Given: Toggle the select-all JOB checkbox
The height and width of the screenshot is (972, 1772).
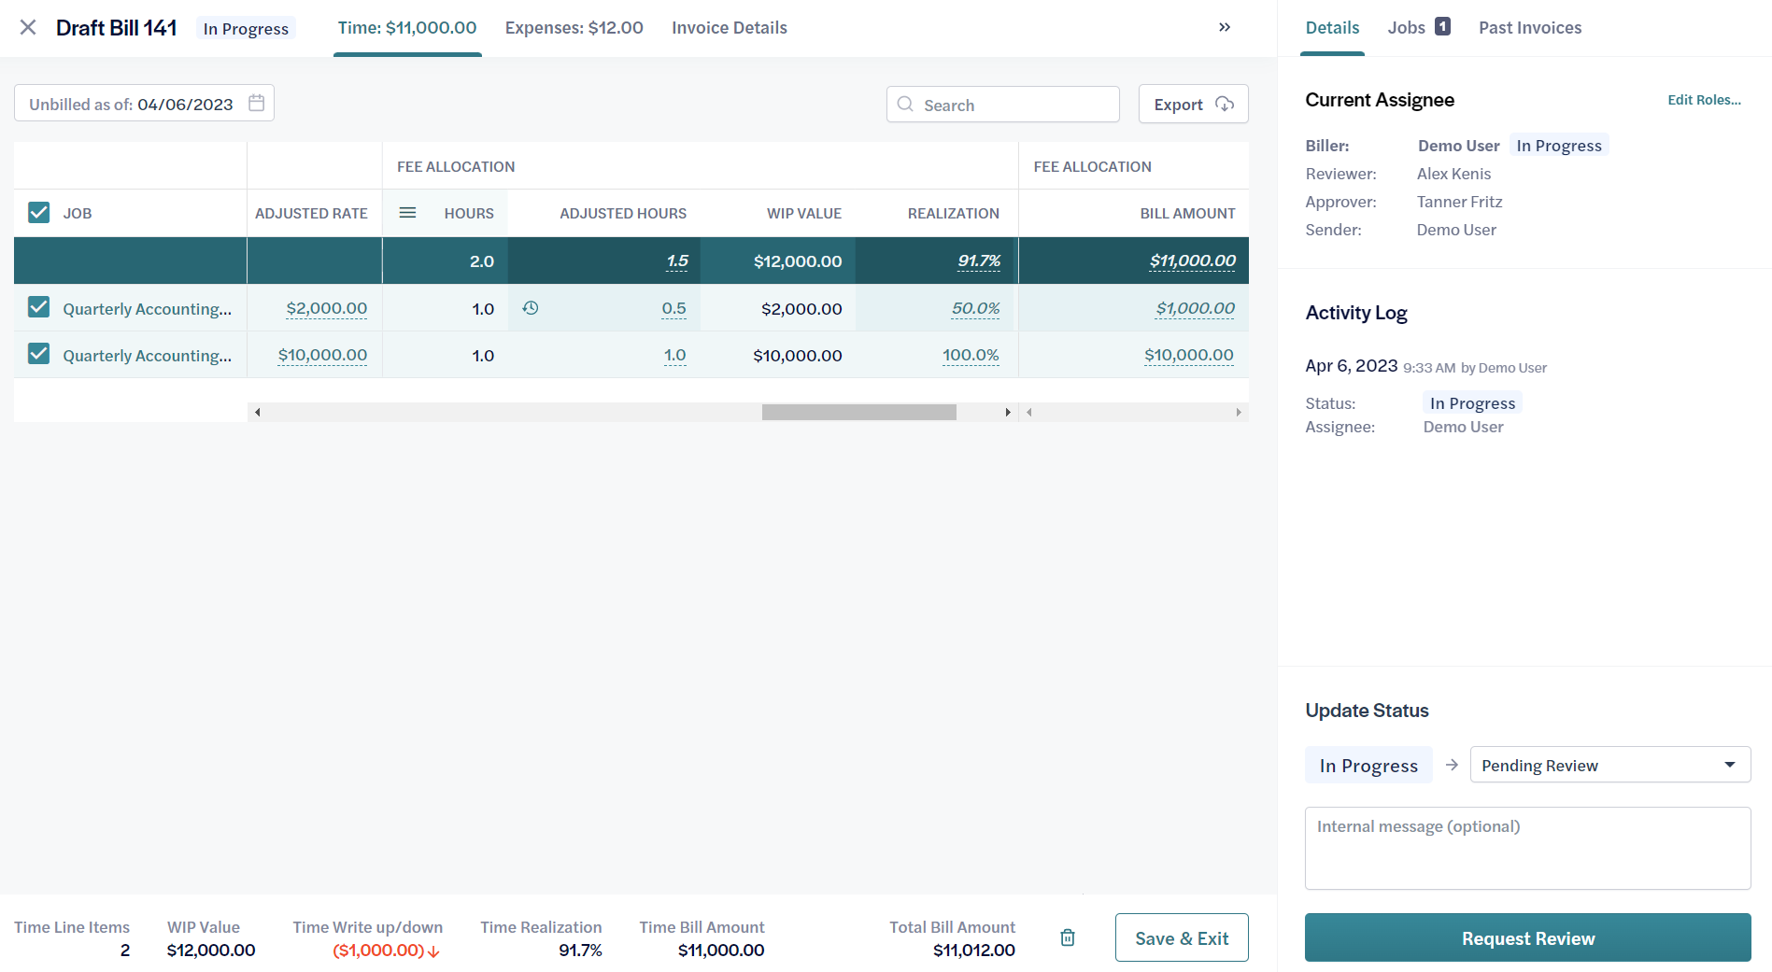Looking at the screenshot, I should 38,212.
